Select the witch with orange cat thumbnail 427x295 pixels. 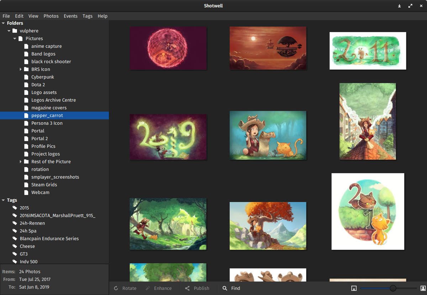(x=268, y=135)
